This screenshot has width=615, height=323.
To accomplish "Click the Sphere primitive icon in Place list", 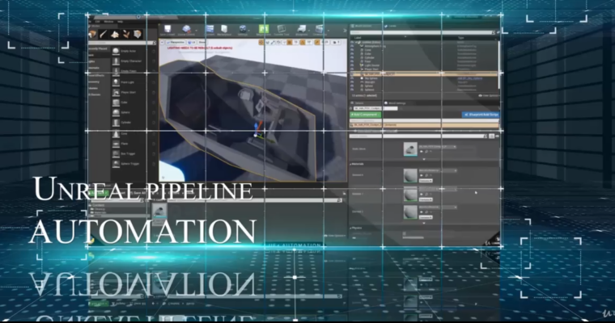I will click(116, 112).
